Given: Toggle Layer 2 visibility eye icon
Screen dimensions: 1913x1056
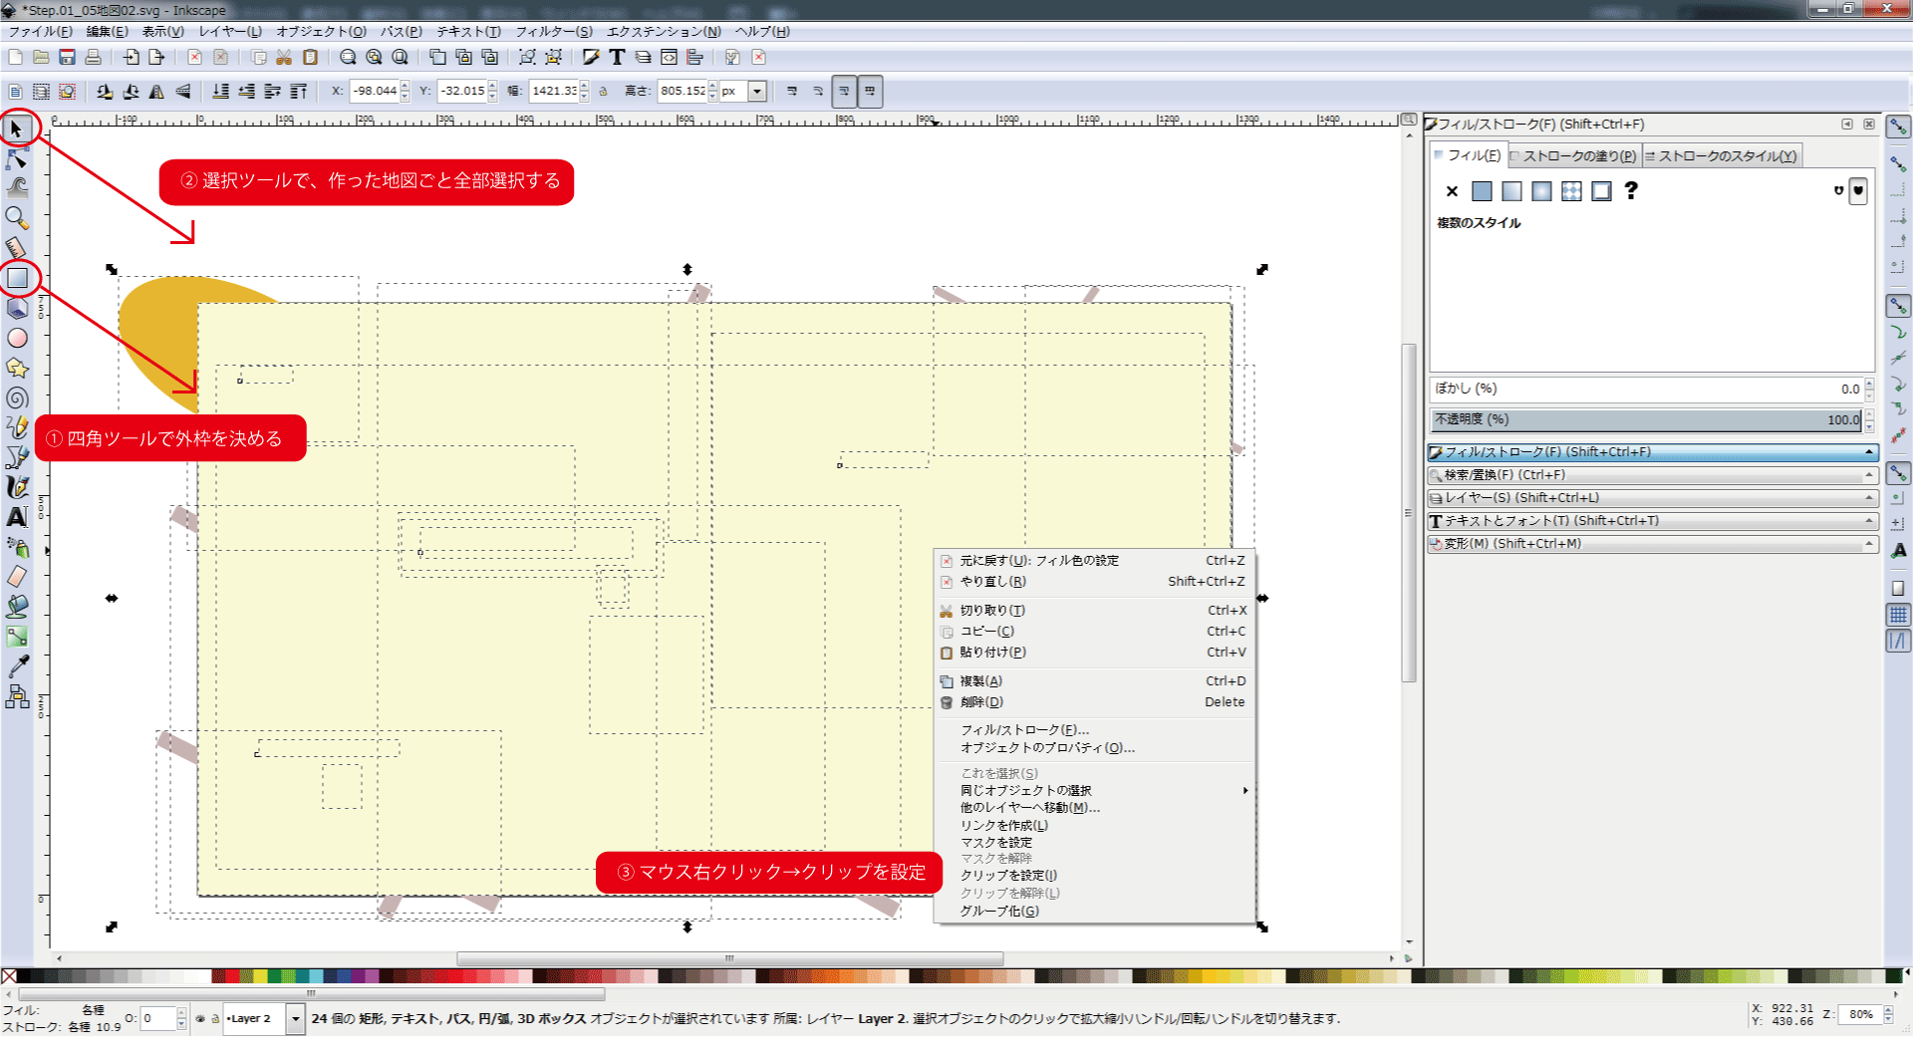Looking at the screenshot, I should [200, 1019].
